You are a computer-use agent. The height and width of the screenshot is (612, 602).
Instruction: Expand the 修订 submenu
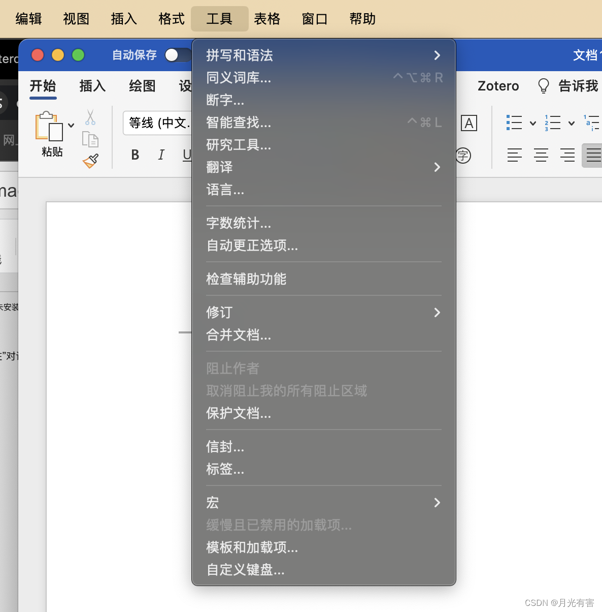(324, 313)
